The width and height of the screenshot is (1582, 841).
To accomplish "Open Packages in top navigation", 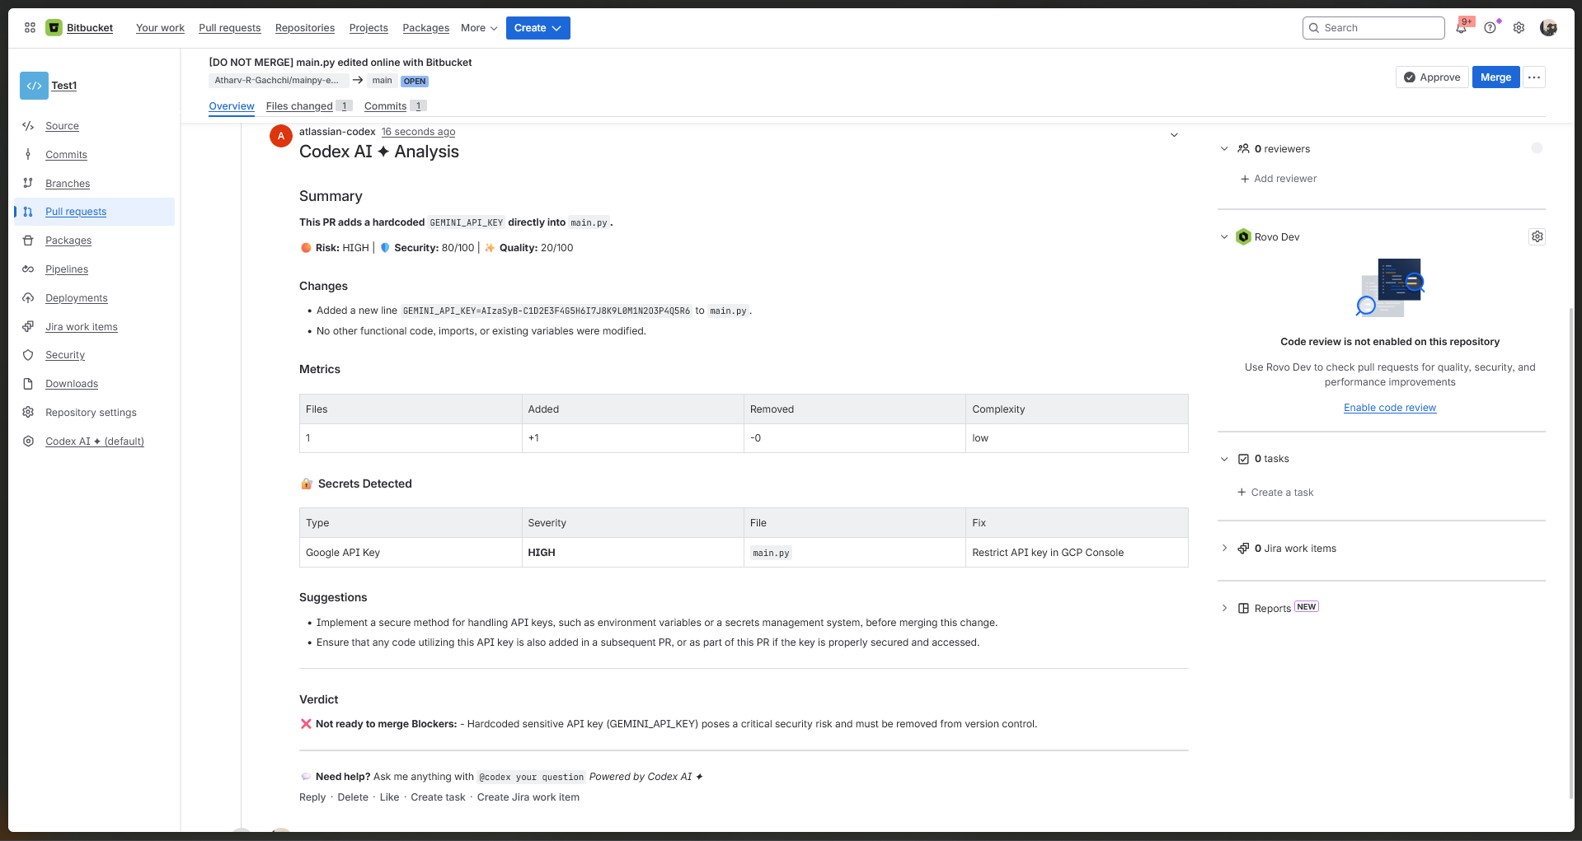I will pos(426,28).
